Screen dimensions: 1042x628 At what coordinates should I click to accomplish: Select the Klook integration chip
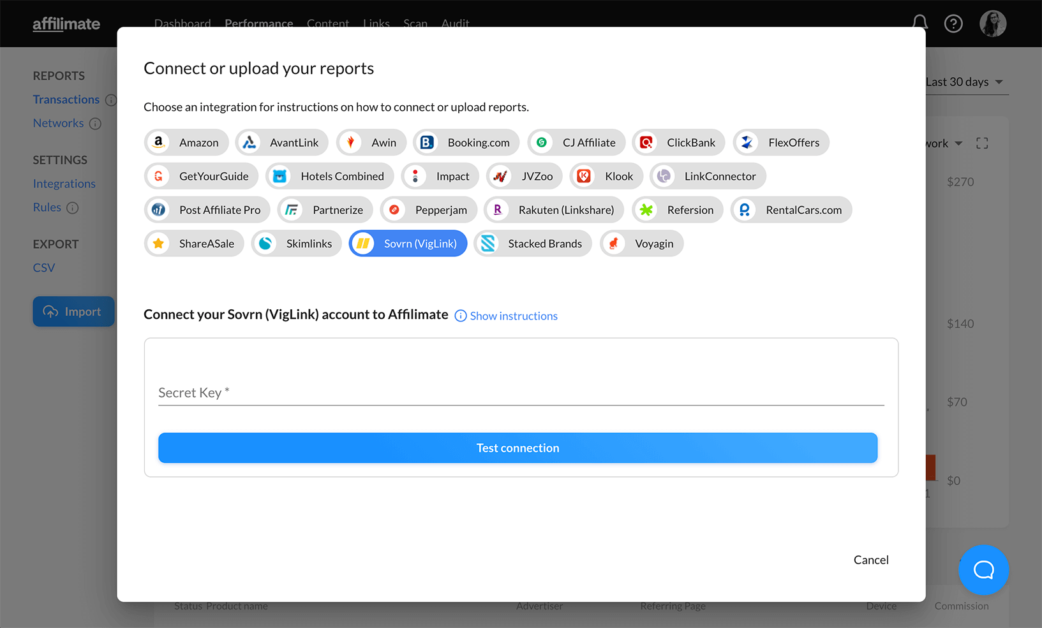(606, 176)
